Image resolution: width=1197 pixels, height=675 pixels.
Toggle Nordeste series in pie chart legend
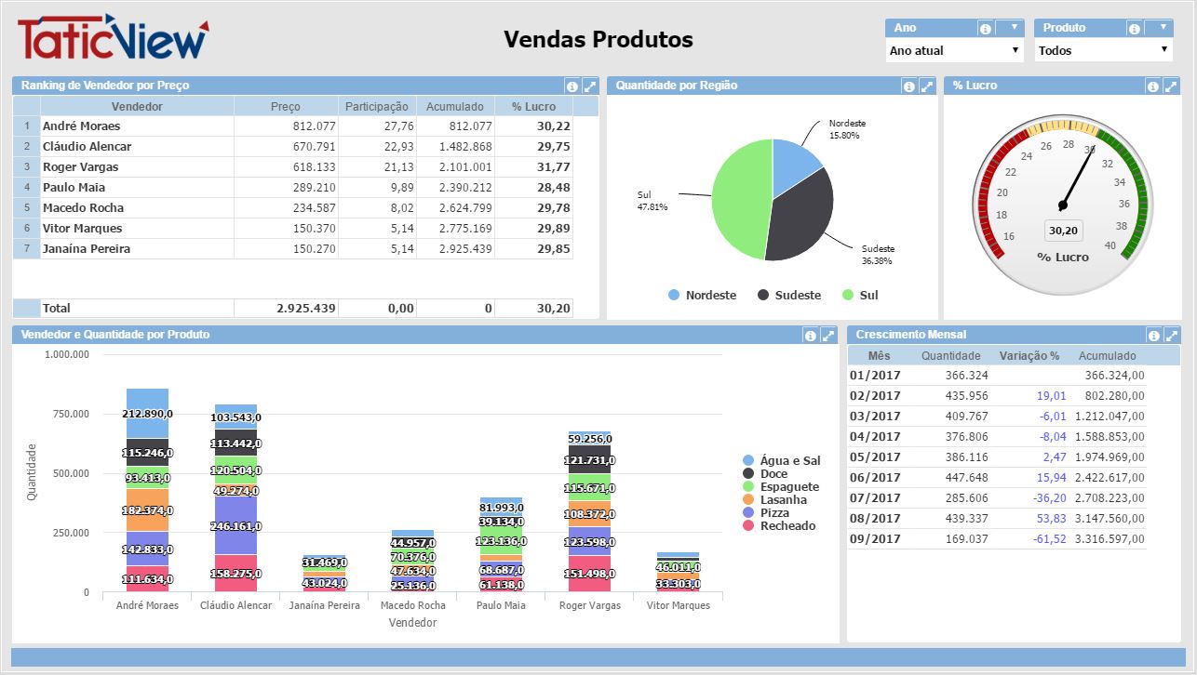[702, 295]
